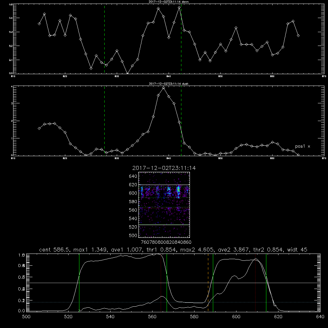Click the peak diamond marker of the dusk curve
328x328 pixels.
tap(164, 88)
